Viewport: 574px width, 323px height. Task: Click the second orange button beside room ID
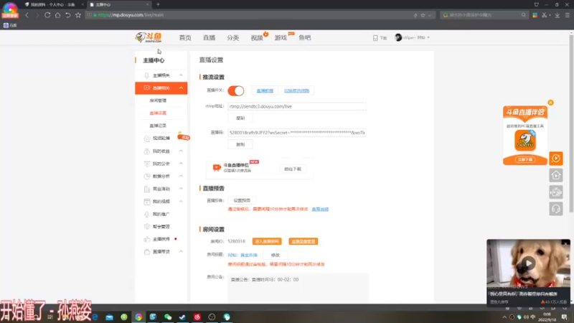pyautogui.click(x=303, y=241)
